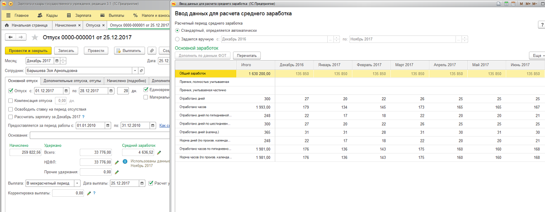Expand the Сотрудник dropdown arrow
Viewport: 545px width, 212px height.
tap(135, 71)
